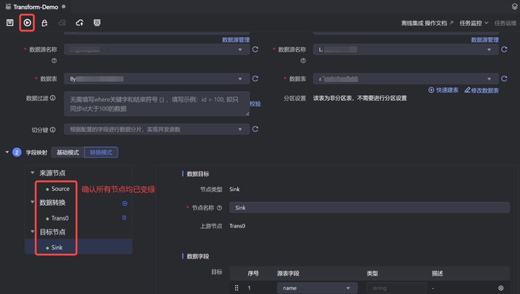Add a transform node with the plus icon
This screenshot has height=294, width=520.
124,203
